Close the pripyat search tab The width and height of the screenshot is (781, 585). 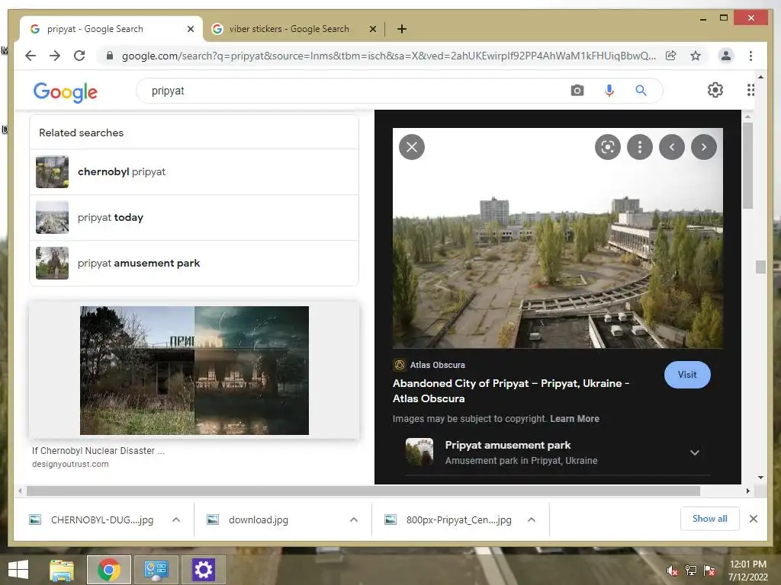190,29
